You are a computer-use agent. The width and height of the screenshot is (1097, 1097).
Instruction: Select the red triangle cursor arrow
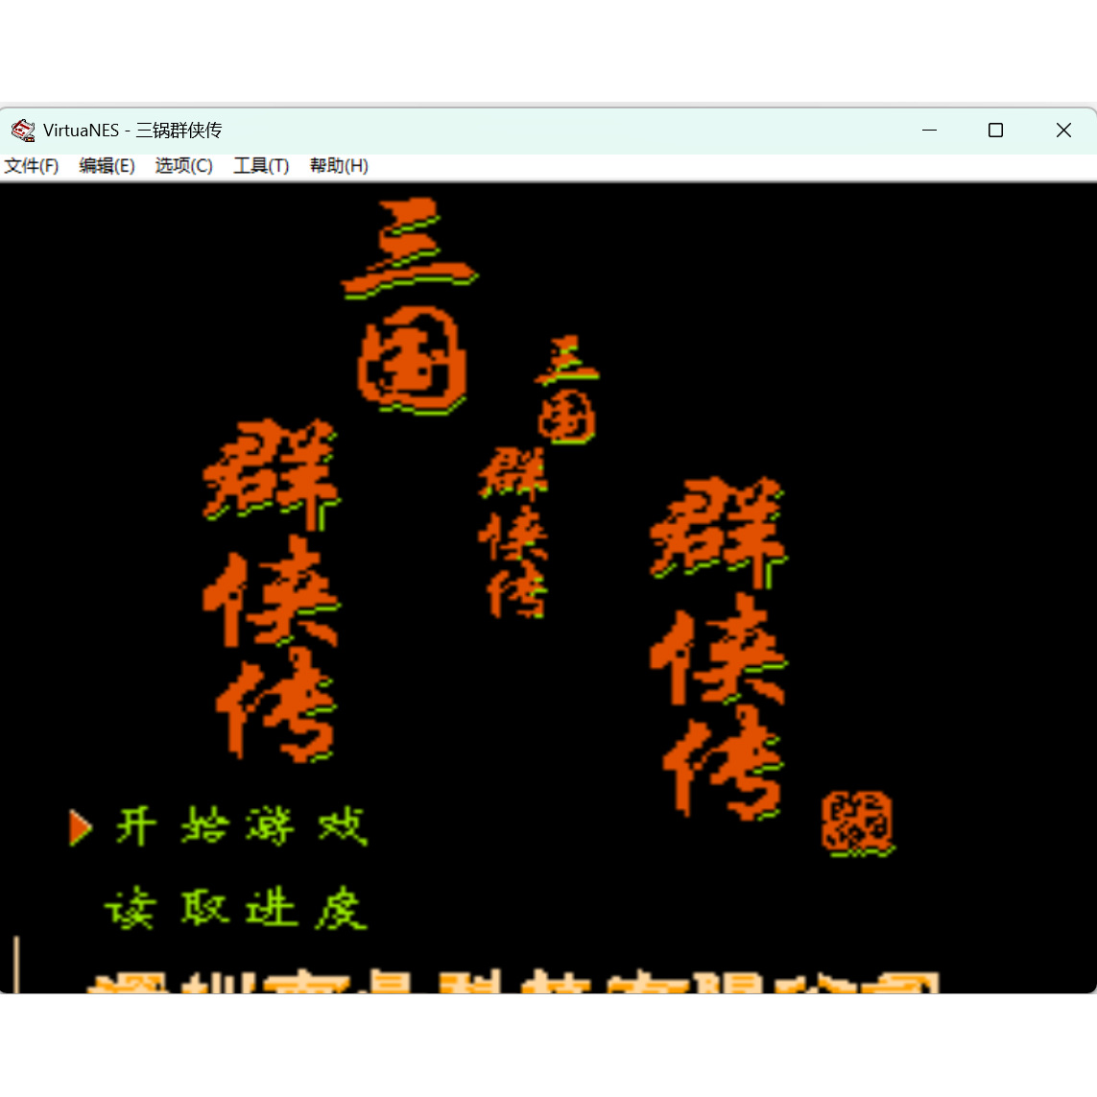point(80,825)
